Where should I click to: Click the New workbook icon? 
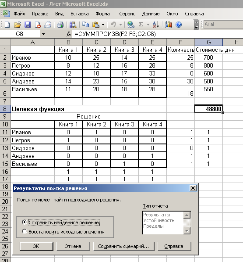click(7, 25)
